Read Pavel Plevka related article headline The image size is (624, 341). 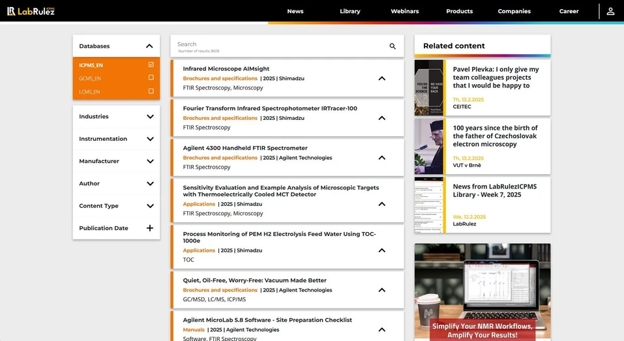point(496,77)
